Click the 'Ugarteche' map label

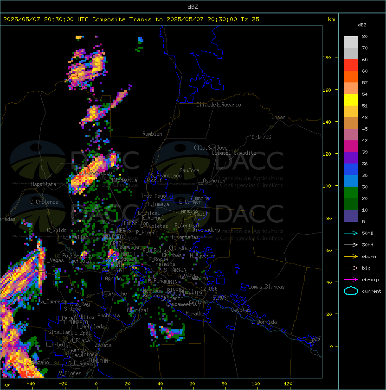[x=115, y=294]
